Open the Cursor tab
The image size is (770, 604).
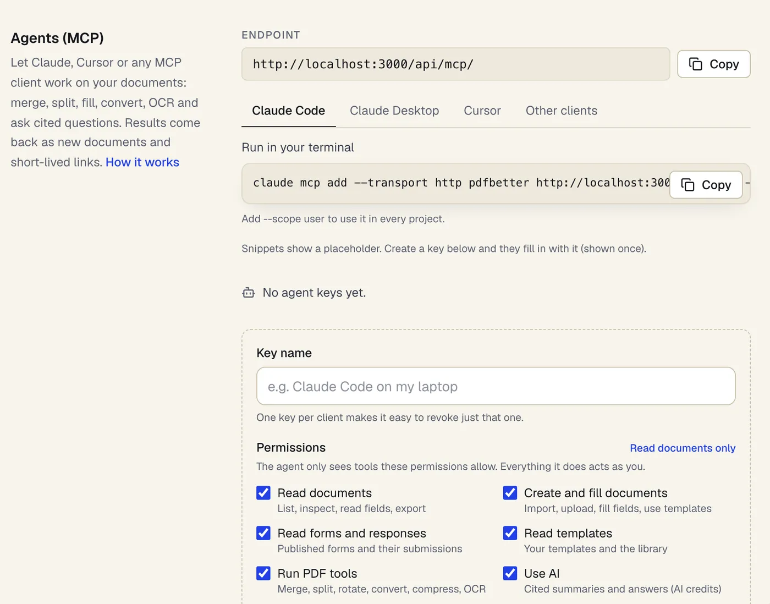482,111
